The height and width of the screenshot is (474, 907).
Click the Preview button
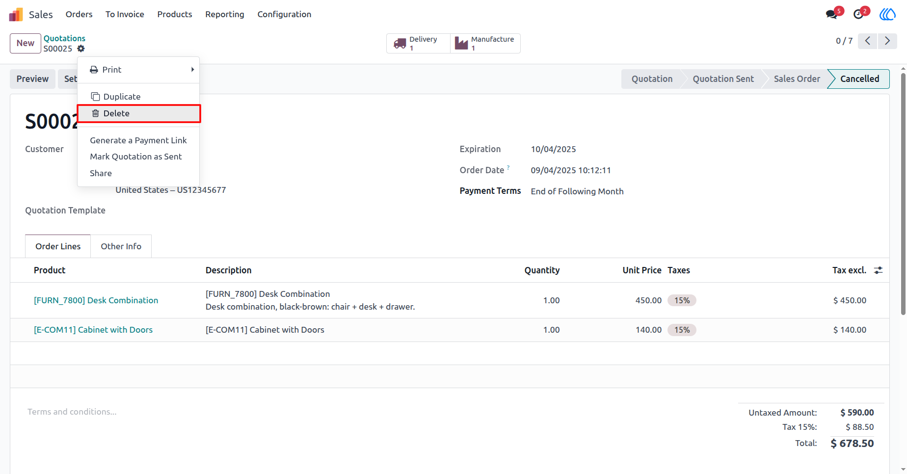pos(32,79)
